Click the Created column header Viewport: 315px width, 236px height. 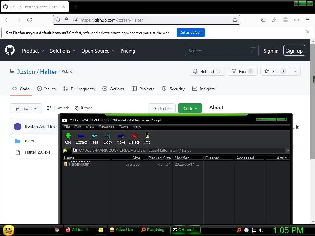pyautogui.click(x=219, y=158)
